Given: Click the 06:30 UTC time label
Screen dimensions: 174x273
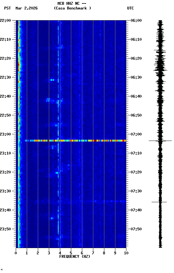Looking at the screenshot, I should coord(136,77).
